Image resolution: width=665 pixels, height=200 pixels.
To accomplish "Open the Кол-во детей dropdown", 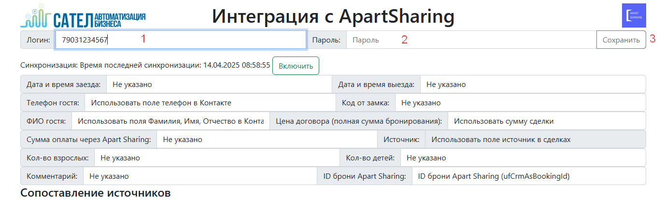I will click(x=523, y=158).
